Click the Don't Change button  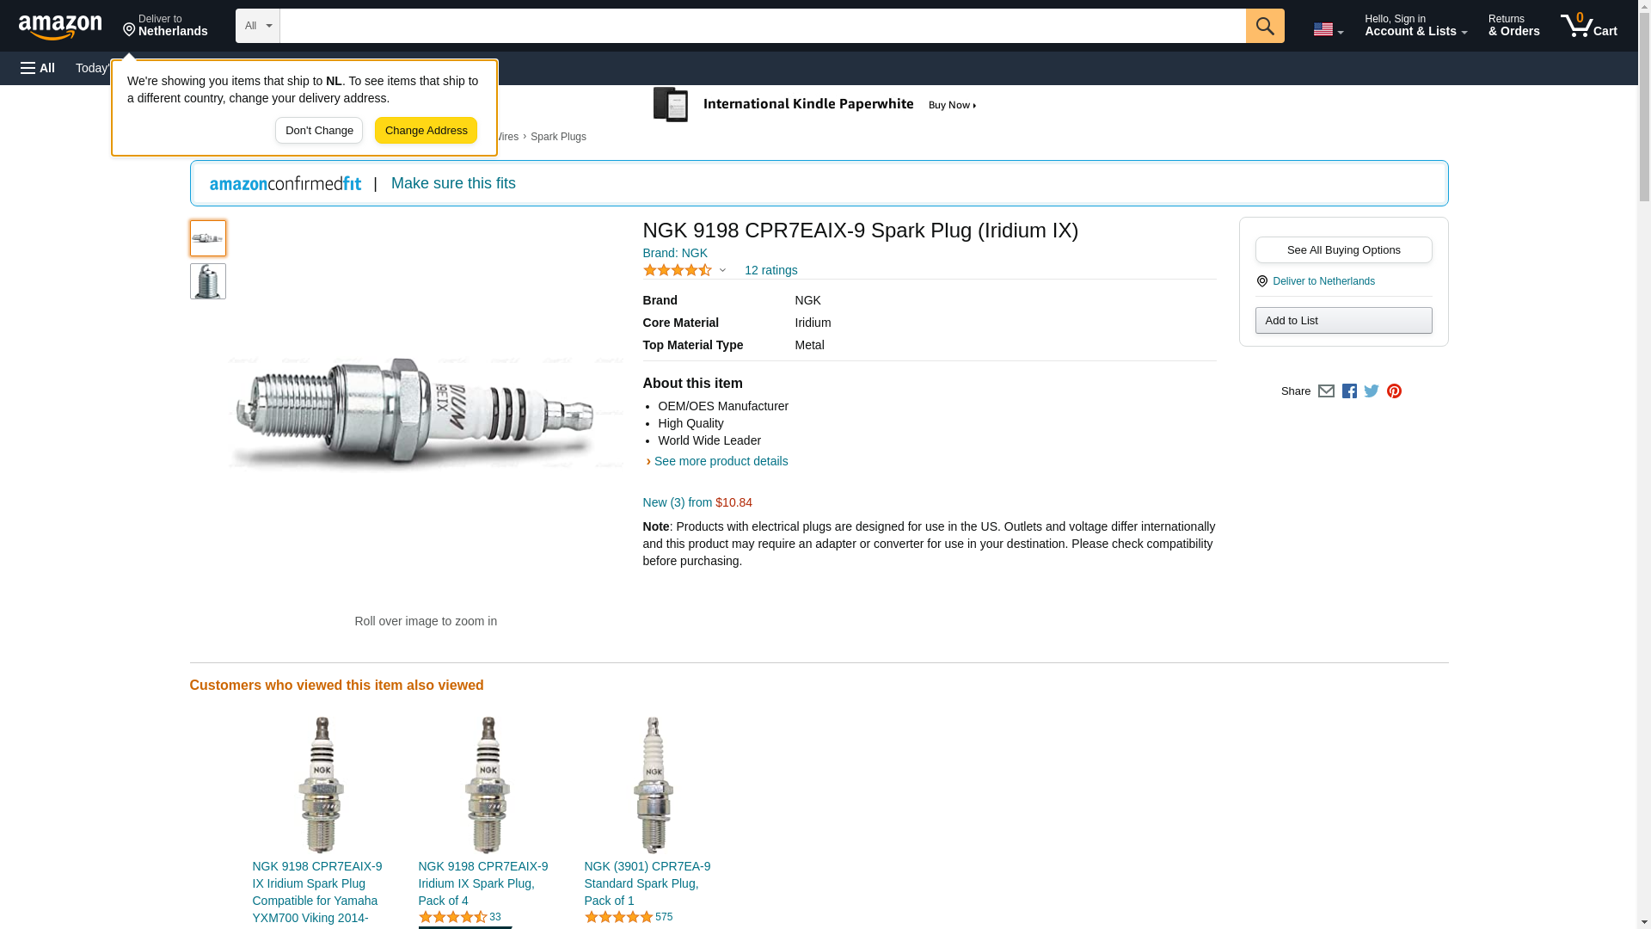click(319, 131)
